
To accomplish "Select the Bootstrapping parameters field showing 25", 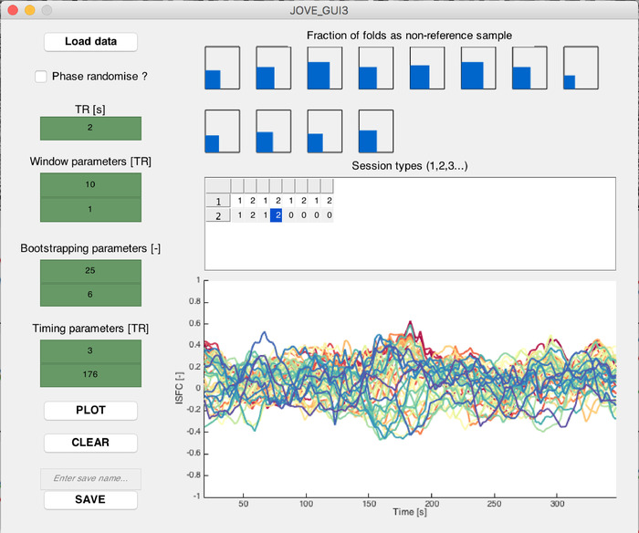I will [x=90, y=271].
